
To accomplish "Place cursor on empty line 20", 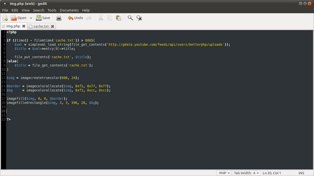I will coord(159,111).
